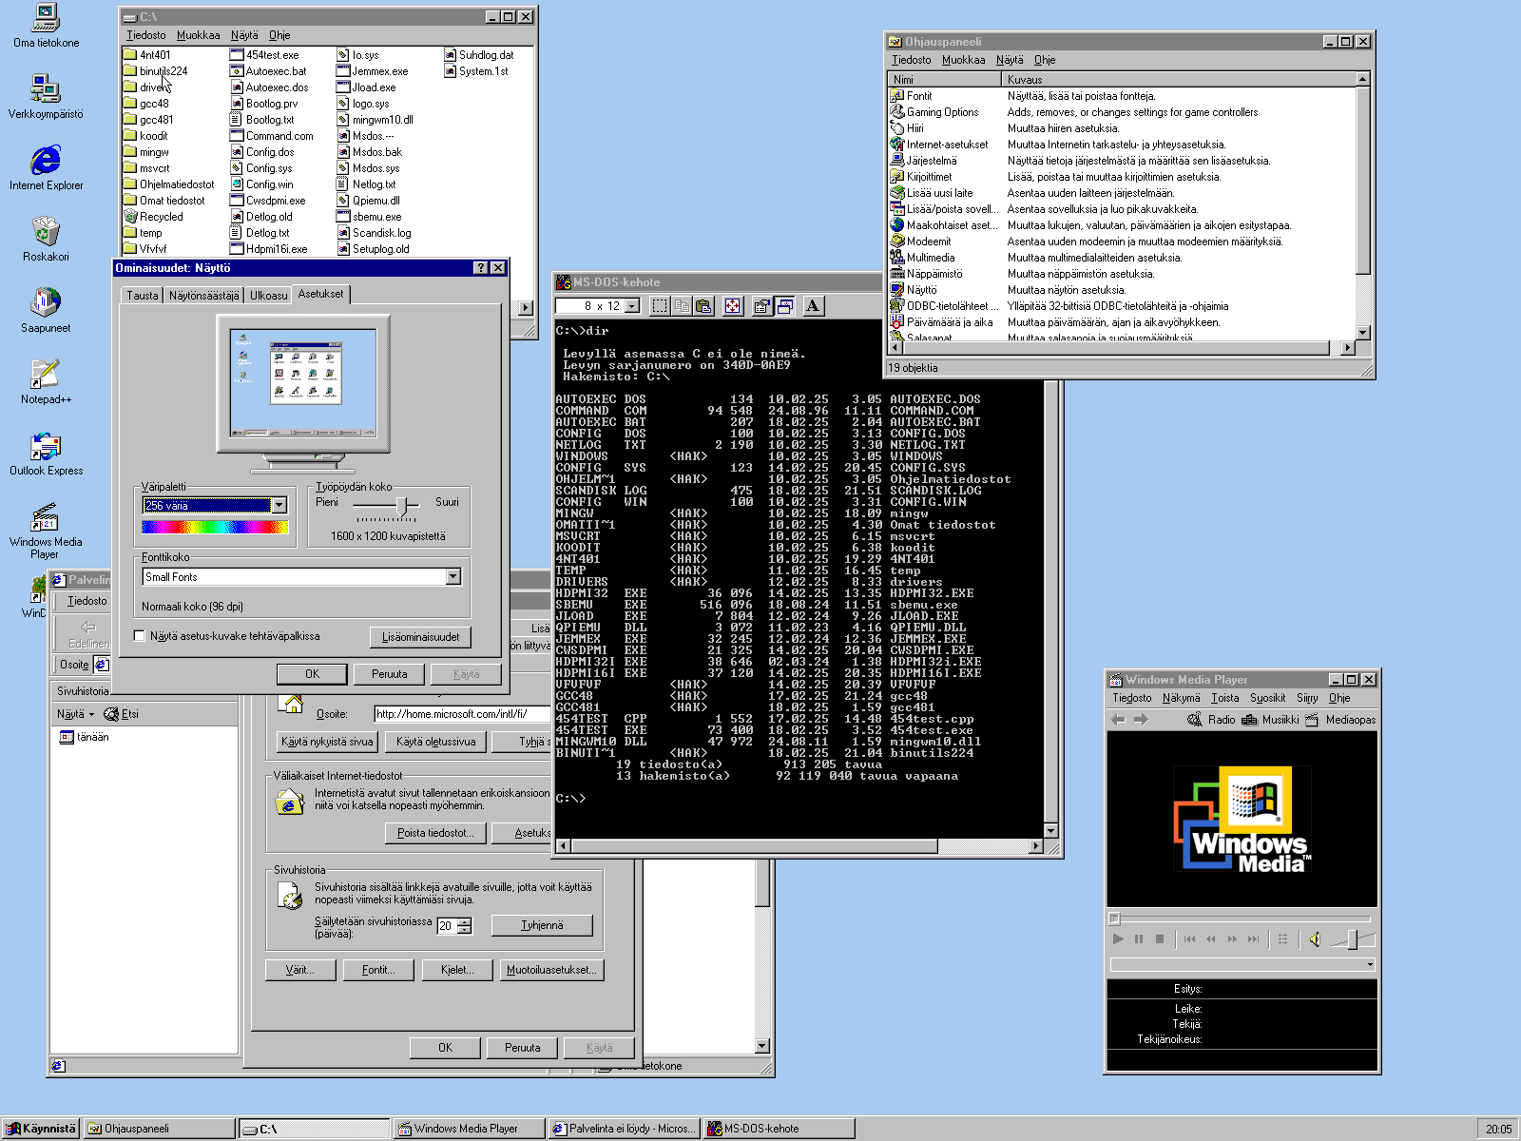Open MS-DOS properties toolbar icon
Viewport: 1521px width, 1141px height.
(761, 306)
